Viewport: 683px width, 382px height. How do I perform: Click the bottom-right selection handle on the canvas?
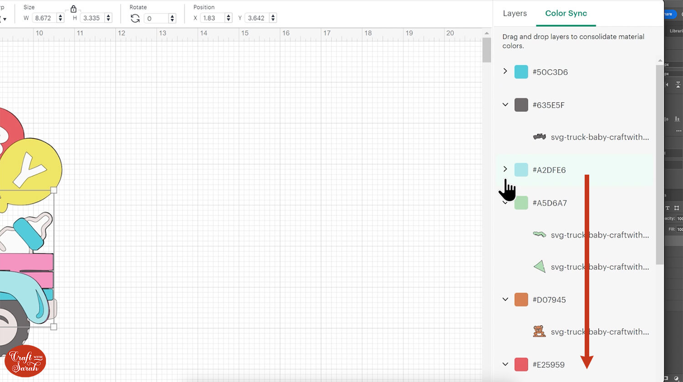point(54,327)
